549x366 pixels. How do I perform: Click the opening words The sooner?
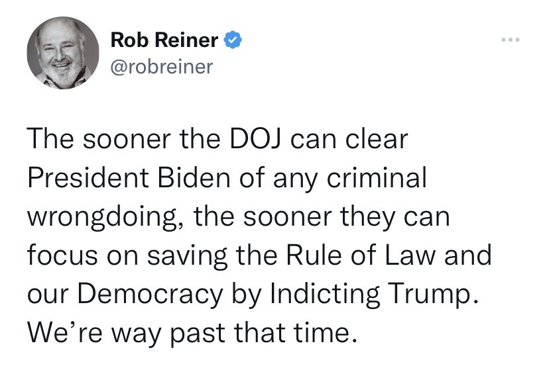[99, 139]
